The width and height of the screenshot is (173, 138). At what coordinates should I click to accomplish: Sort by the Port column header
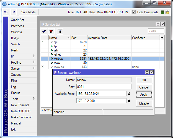[79, 38]
